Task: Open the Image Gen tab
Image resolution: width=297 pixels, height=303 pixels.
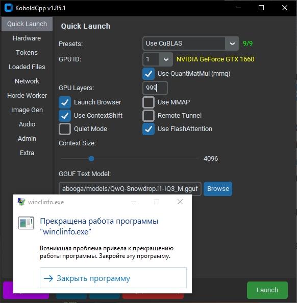Action: pos(27,110)
